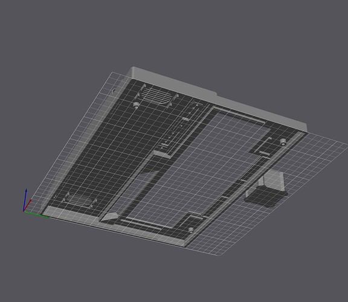This screenshot has height=302, width=348.
Task: Select the small rectangular block on divider
Action: point(163,153)
